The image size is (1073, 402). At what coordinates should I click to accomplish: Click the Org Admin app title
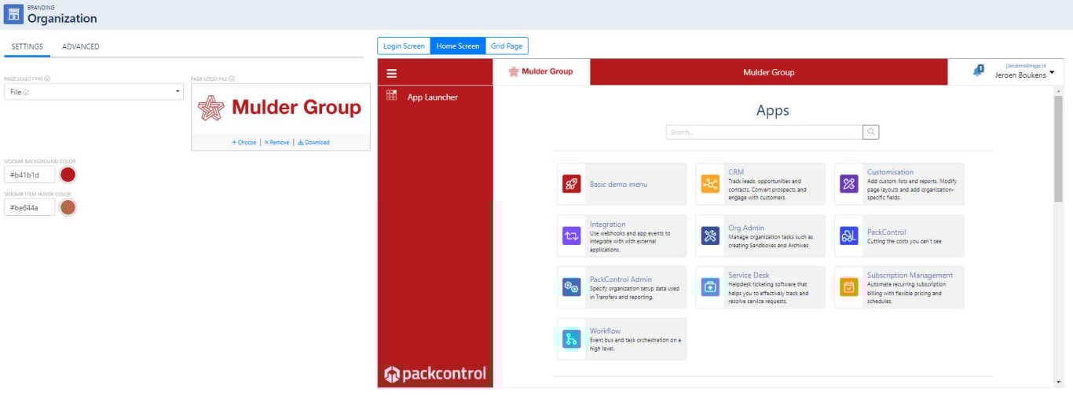click(748, 228)
